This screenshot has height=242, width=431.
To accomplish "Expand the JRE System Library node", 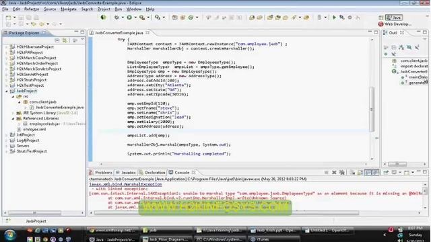I will coord(13,113).
